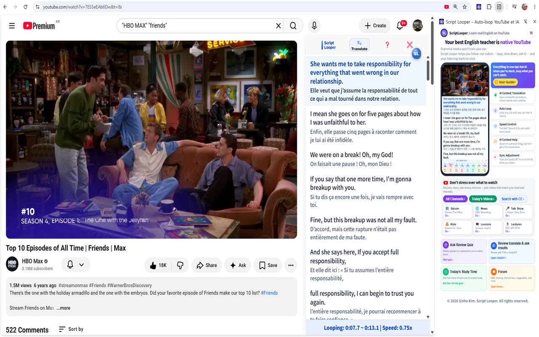
Task: Open the Script Looper side panel menu
Action: tap(531, 33)
